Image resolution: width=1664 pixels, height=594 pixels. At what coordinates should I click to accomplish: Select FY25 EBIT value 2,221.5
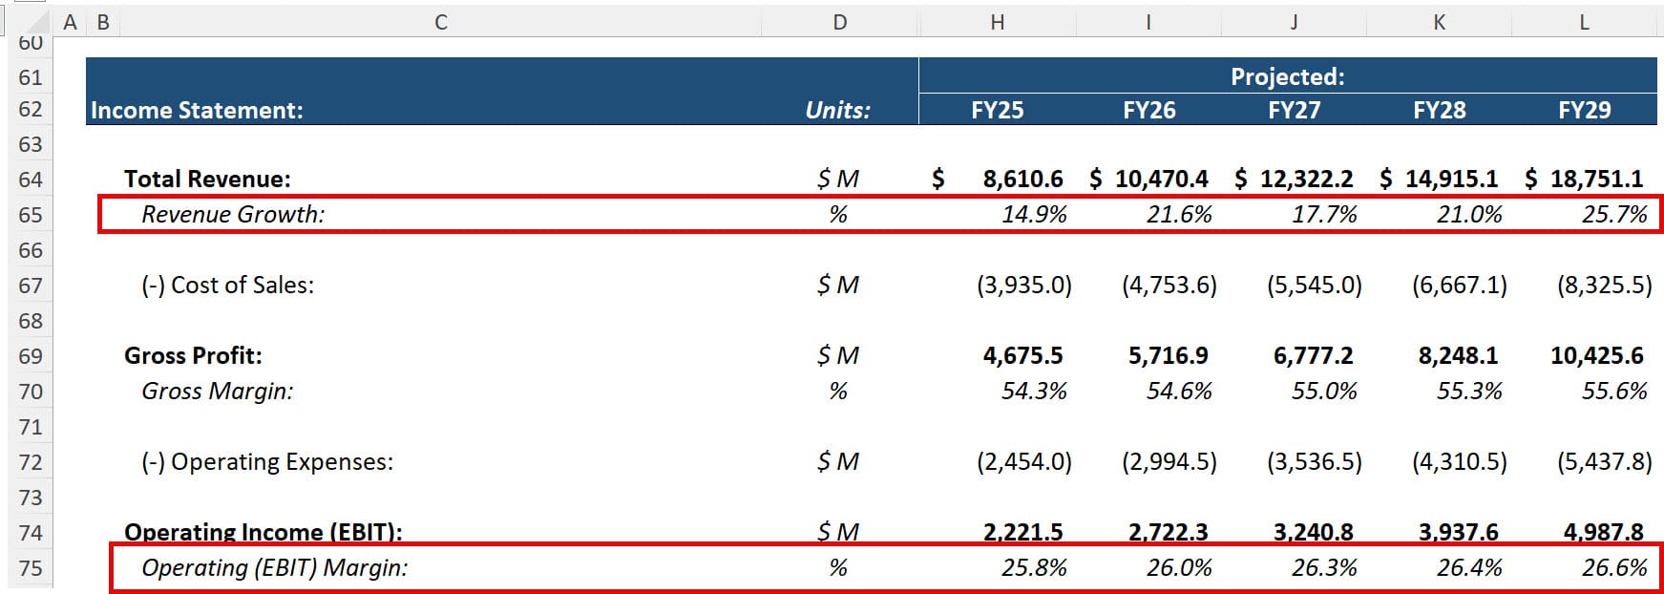pos(1022,532)
